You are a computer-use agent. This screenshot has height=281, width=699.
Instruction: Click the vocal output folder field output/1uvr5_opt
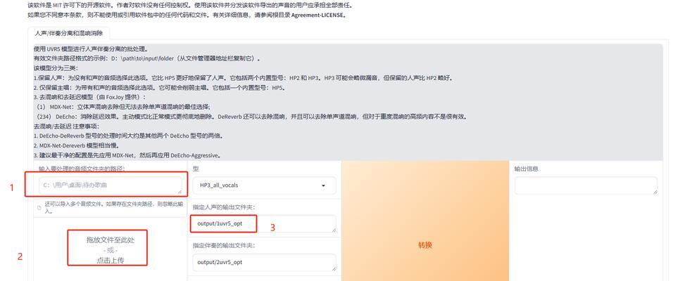[265, 223]
